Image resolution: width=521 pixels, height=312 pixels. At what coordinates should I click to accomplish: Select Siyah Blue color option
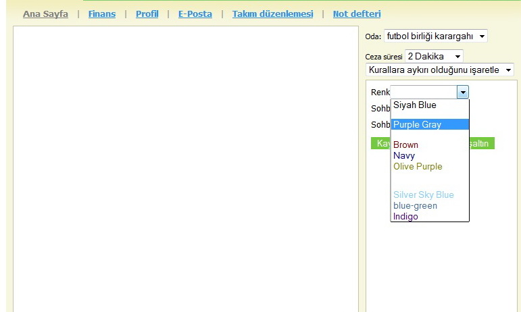click(x=415, y=105)
